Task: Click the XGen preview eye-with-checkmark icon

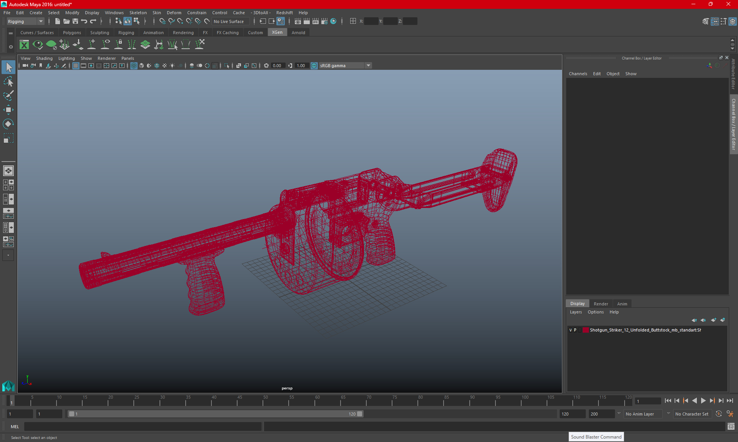Action: pos(38,45)
